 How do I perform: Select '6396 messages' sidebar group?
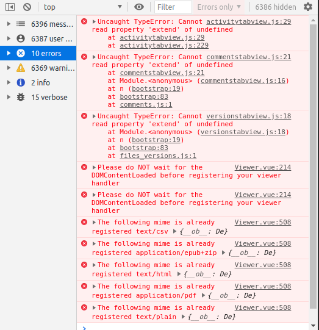[38, 24]
